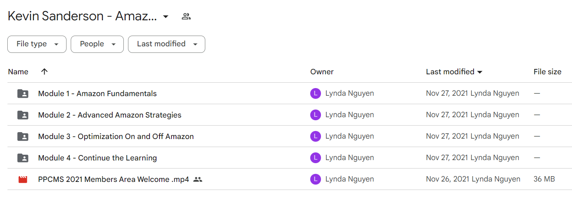Click the shared folder icon for Module 1

click(x=23, y=93)
